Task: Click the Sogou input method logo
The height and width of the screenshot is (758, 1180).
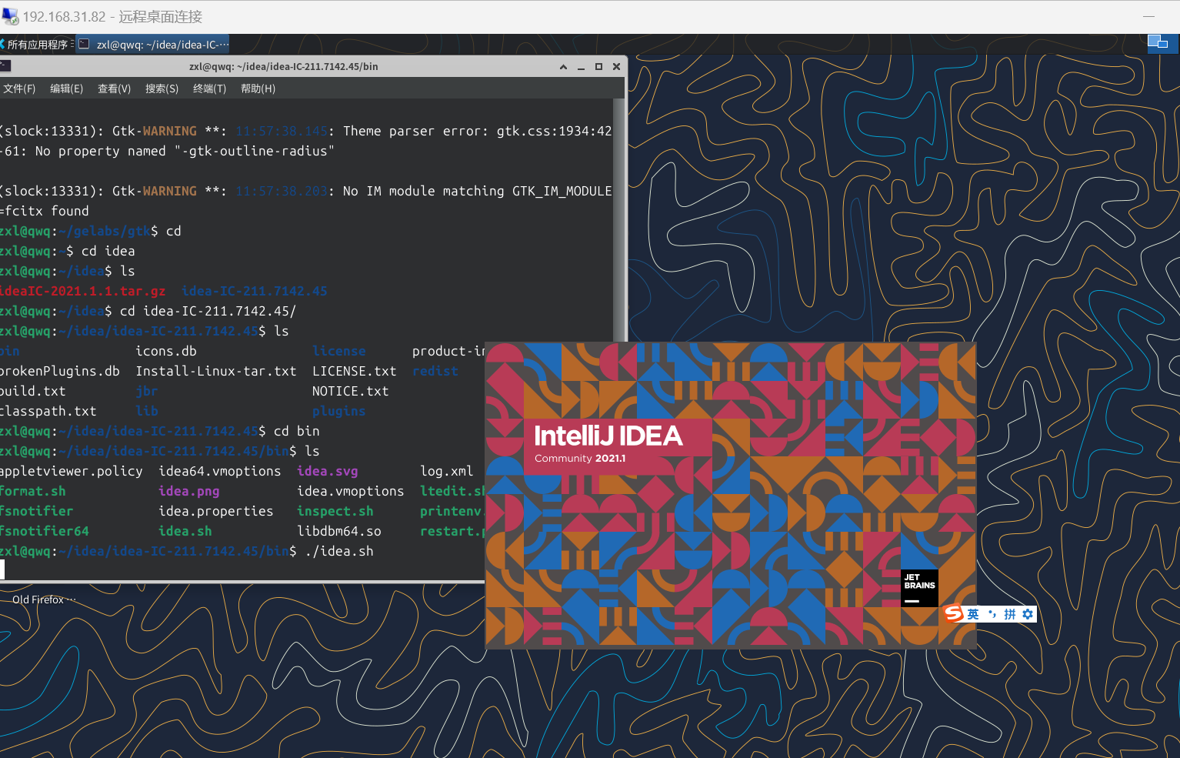Action: pyautogui.click(x=954, y=613)
